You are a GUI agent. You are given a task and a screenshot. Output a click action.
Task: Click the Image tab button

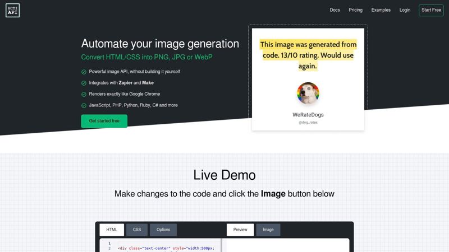268,230
